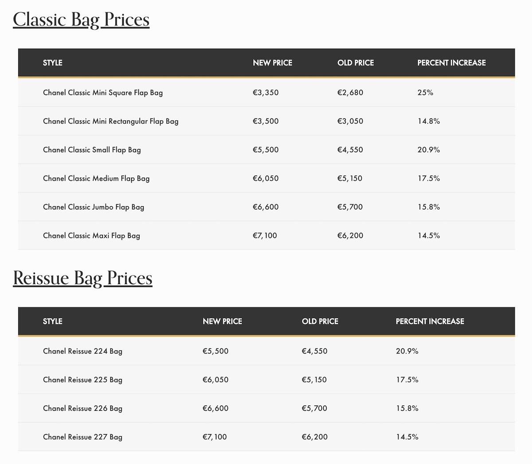The image size is (532, 464).
Task: Click the STYLE header in the Reissue table
Action: pyautogui.click(x=53, y=322)
